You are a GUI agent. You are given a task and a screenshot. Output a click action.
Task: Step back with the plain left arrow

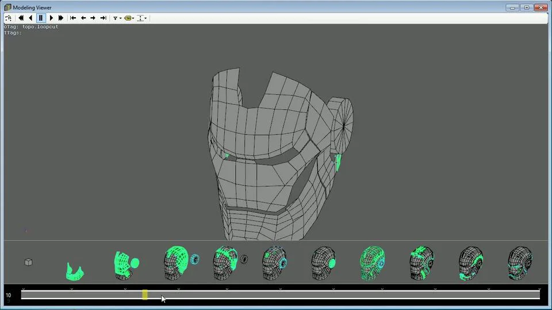(x=83, y=18)
